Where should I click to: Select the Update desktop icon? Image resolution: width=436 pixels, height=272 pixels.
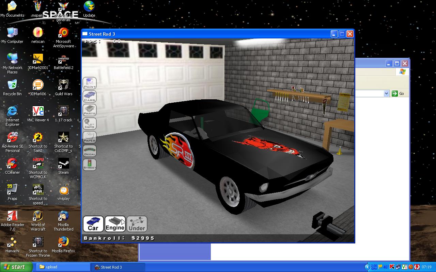(89, 9)
